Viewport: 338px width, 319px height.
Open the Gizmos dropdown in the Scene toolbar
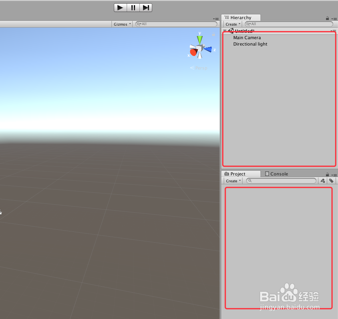tap(121, 24)
